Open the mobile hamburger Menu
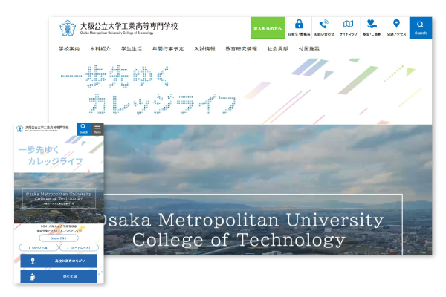The width and height of the screenshot is (446, 297). (97, 128)
